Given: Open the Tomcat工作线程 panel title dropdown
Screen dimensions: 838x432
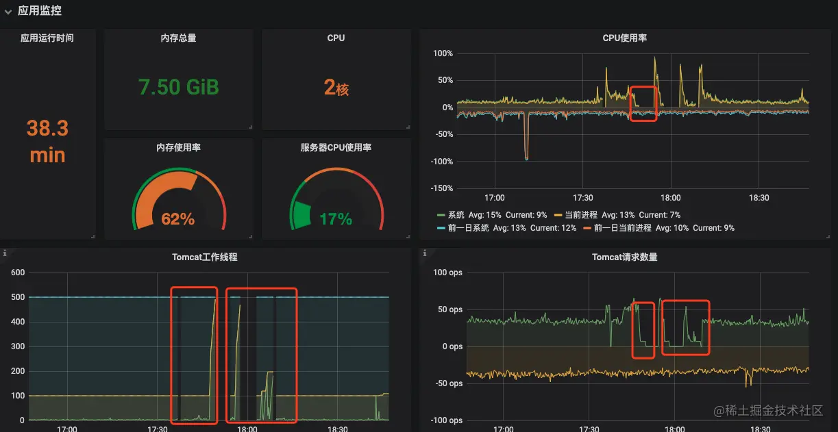Looking at the screenshot, I should pos(205,257).
